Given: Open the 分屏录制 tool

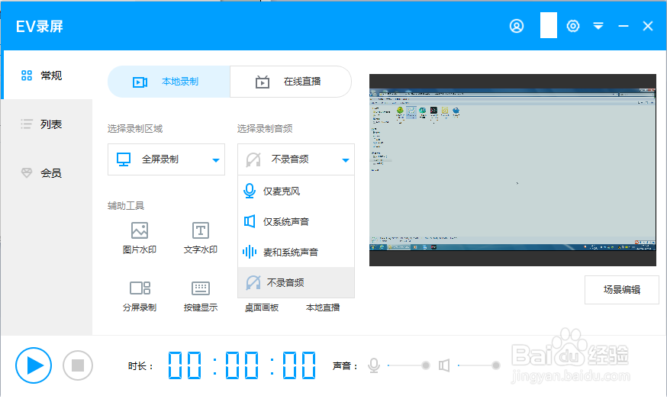Looking at the screenshot, I should (x=140, y=296).
